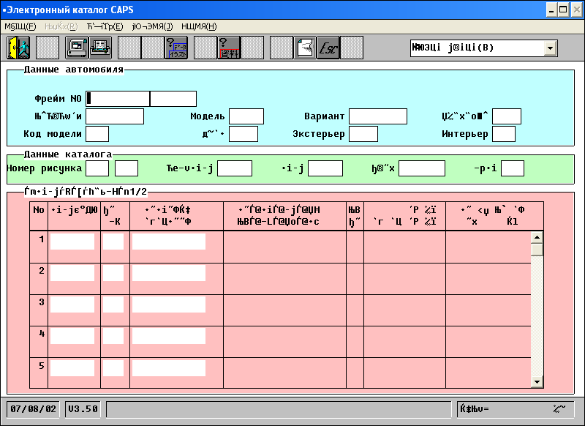Image resolution: width=585 pixels, height=426 pixels.
Task: Click the Модель input field
Action: [x=246, y=116]
